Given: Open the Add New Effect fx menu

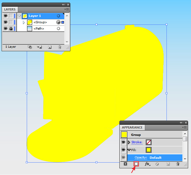Looking at the screenshot, I should pyautogui.click(x=147, y=164).
